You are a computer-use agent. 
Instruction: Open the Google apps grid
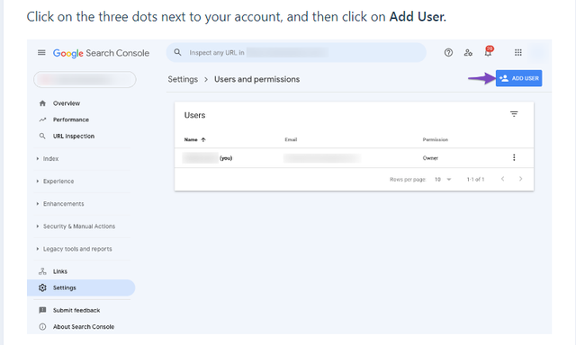click(518, 53)
